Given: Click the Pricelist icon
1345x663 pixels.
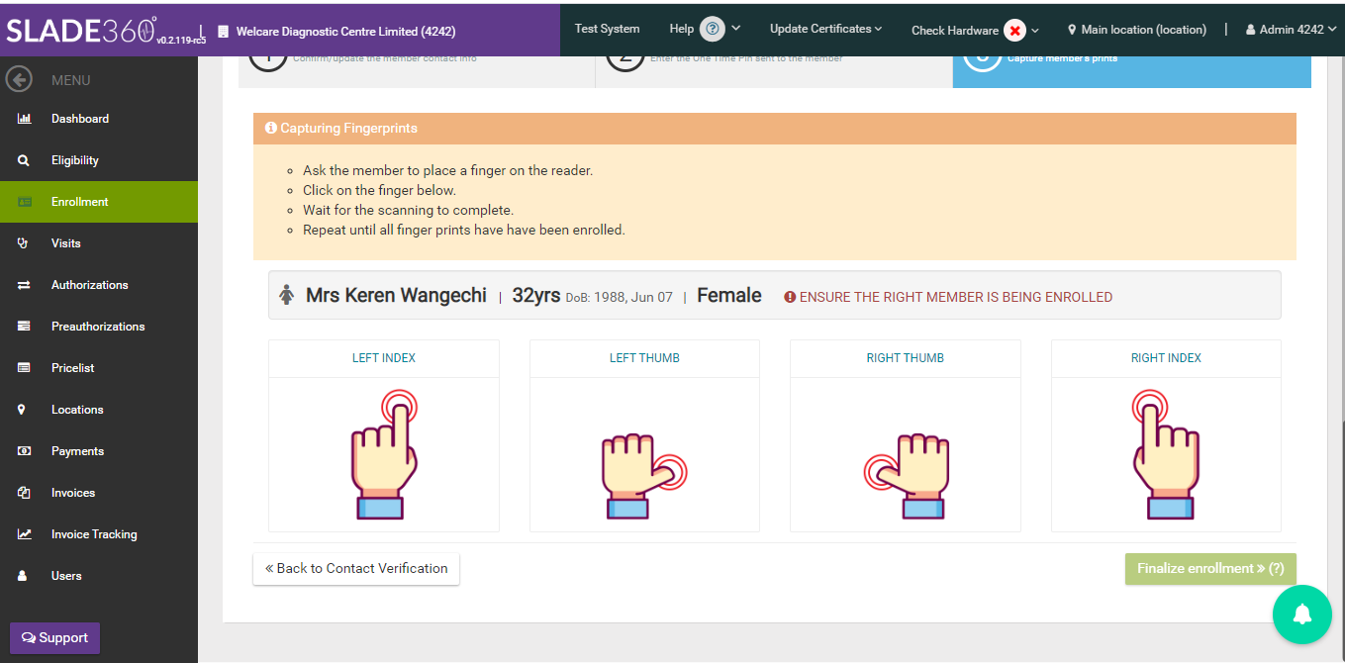Looking at the screenshot, I should [24, 368].
